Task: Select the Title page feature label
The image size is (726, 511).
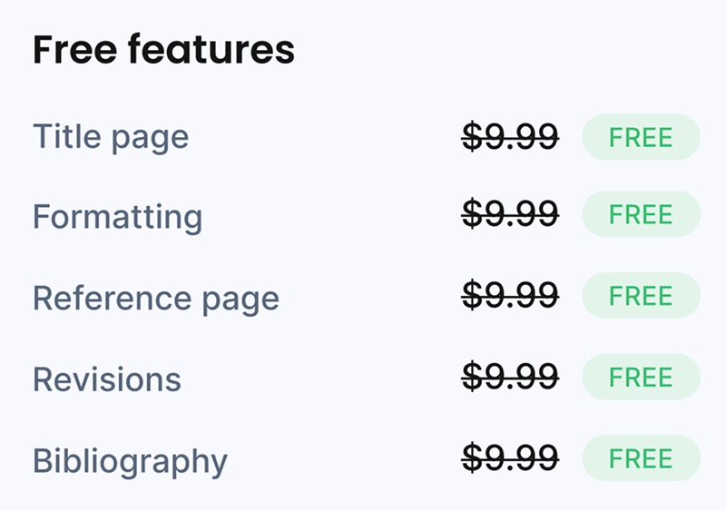Action: [111, 137]
